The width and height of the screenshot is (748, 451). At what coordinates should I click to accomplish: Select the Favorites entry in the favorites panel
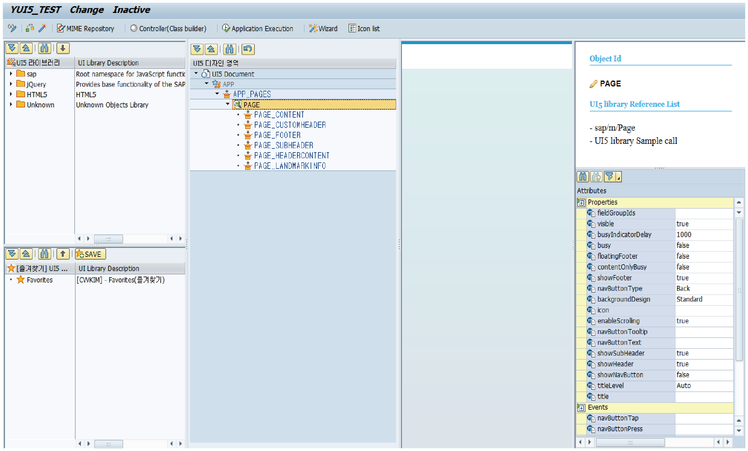(x=39, y=280)
